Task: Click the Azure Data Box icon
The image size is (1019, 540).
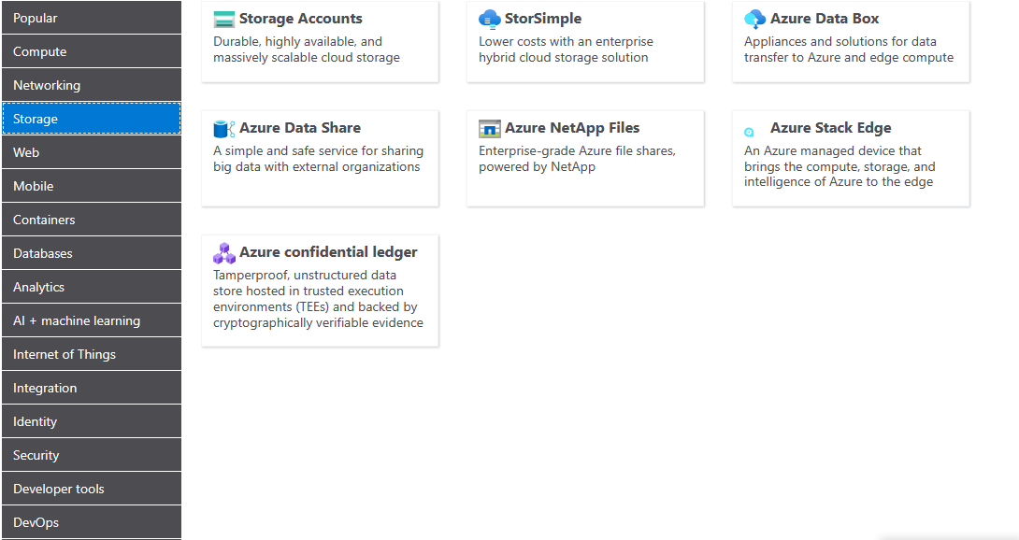Action: pos(754,20)
